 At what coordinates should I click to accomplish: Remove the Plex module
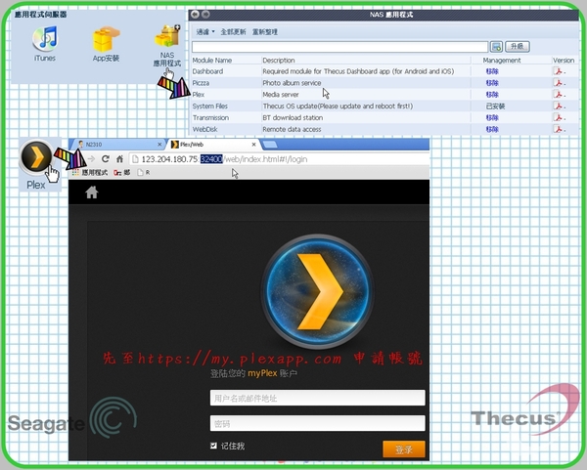492,95
